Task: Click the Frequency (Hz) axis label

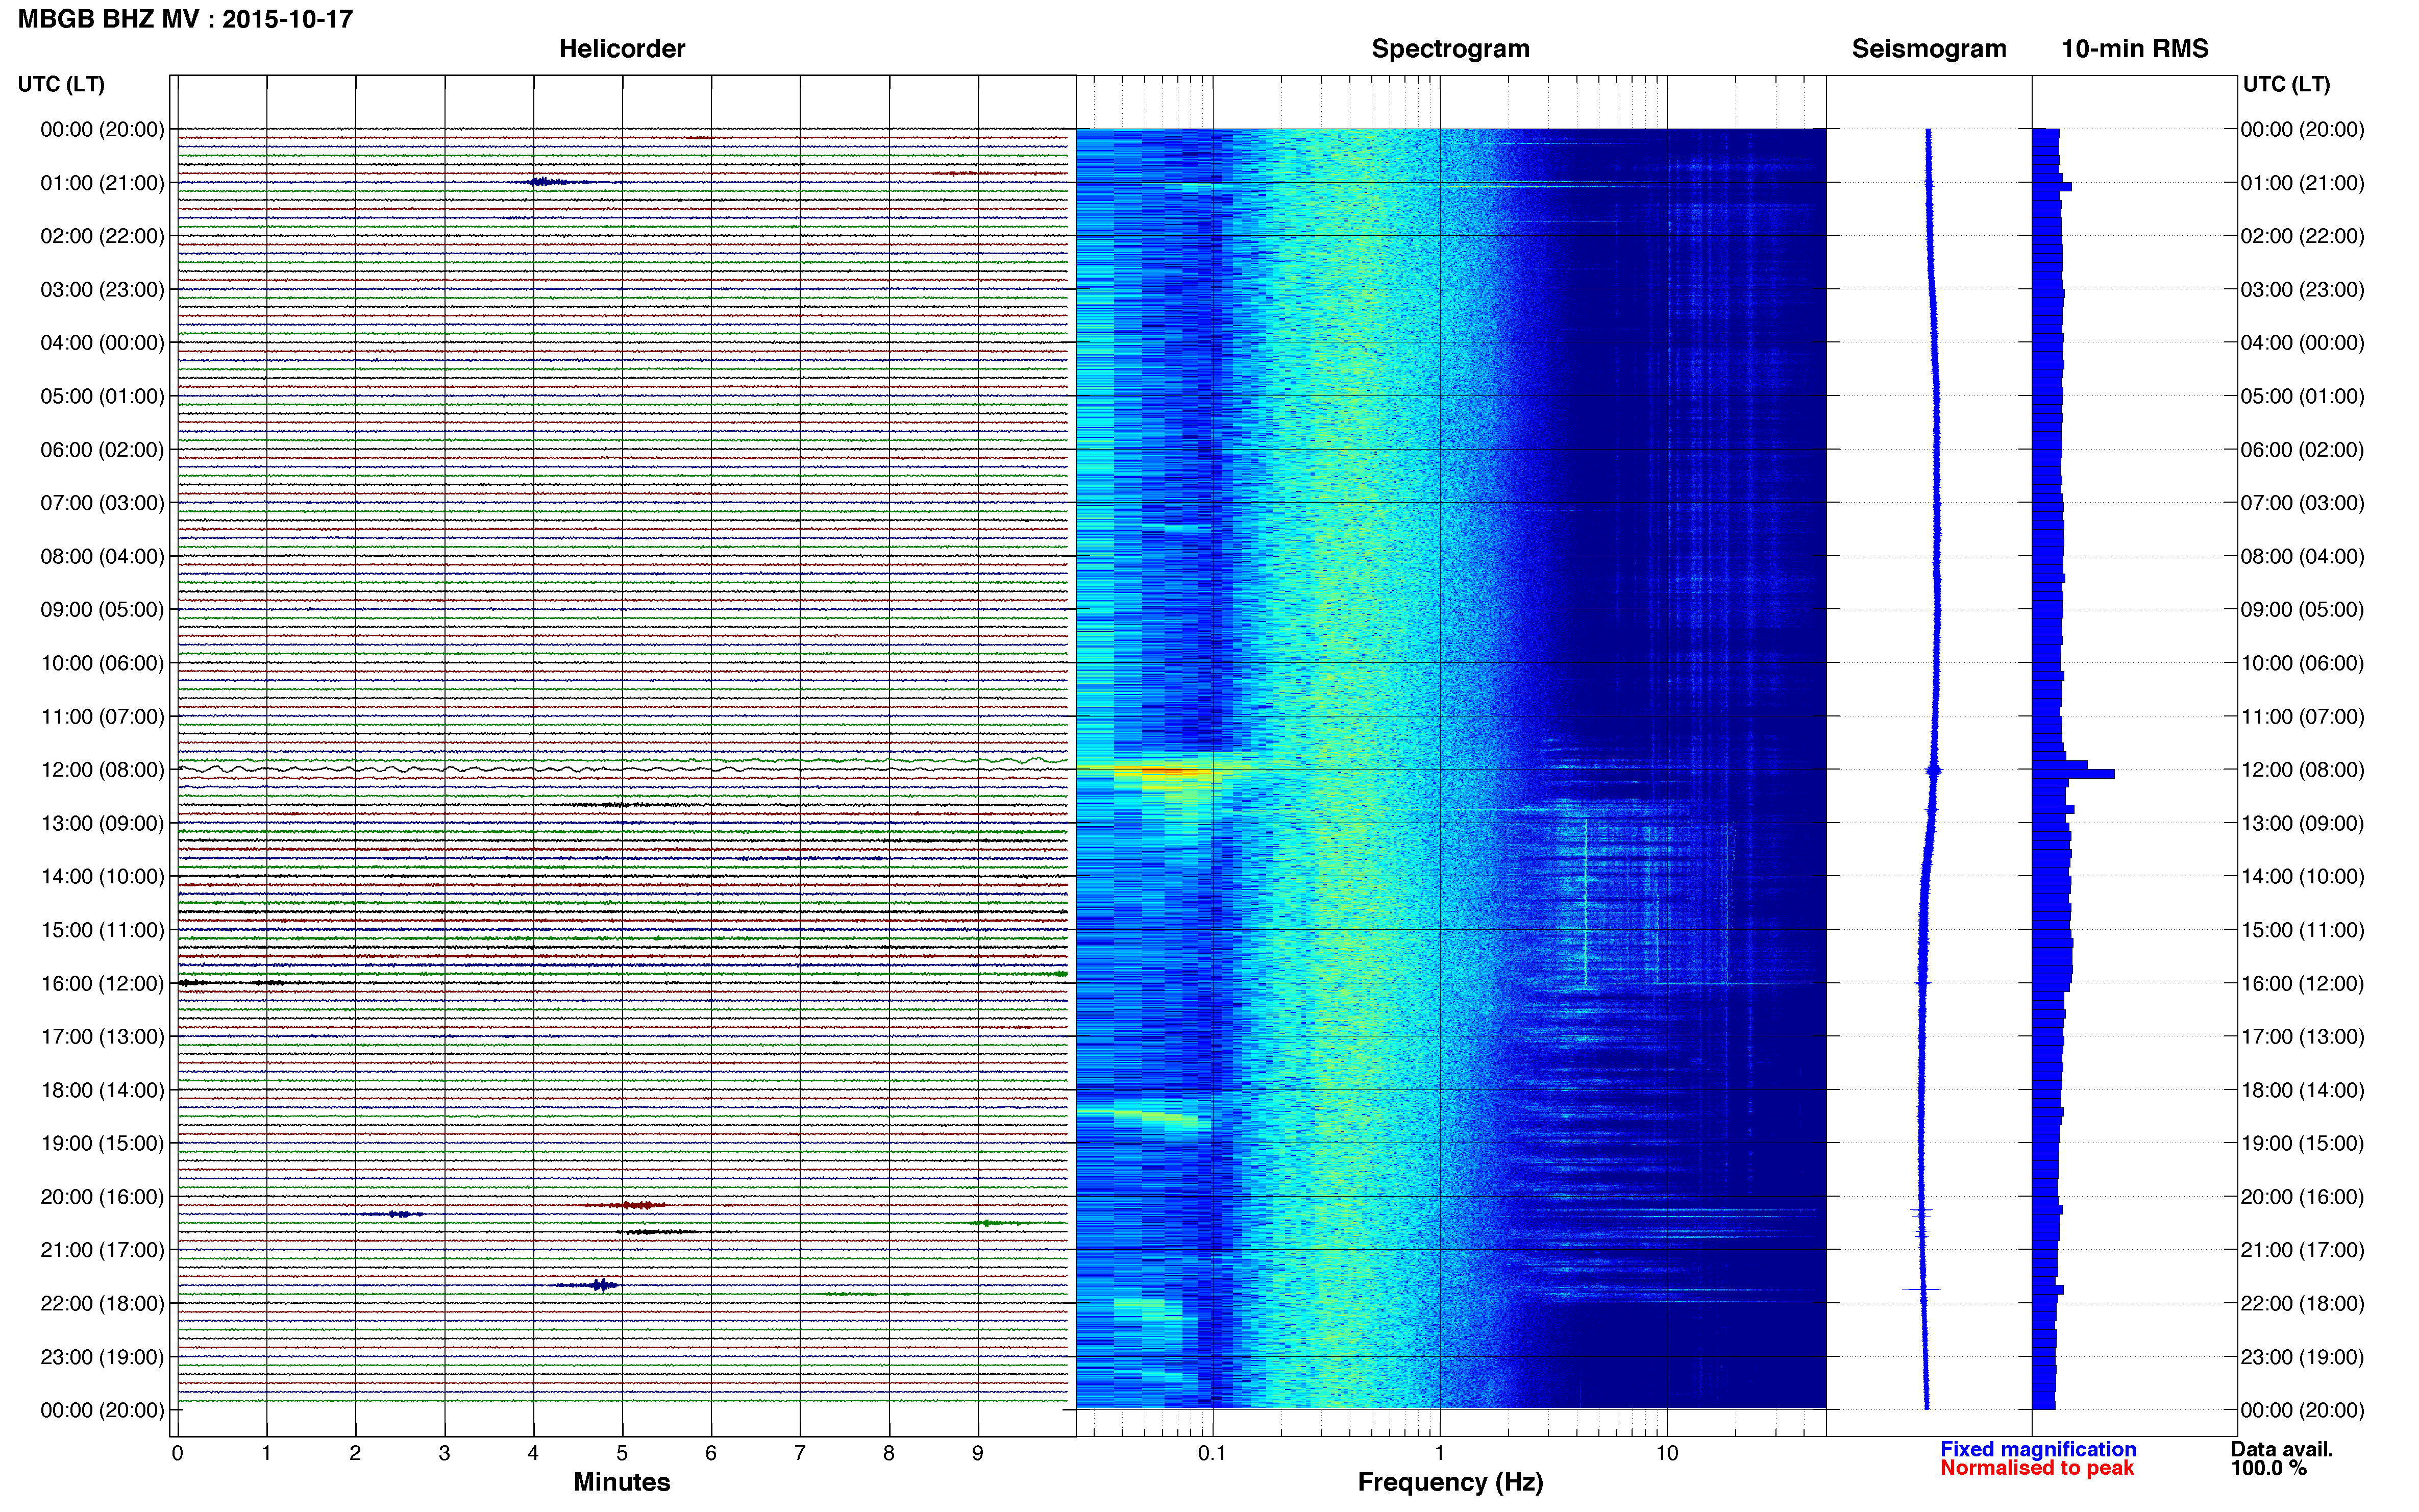Action: (x=1450, y=1482)
